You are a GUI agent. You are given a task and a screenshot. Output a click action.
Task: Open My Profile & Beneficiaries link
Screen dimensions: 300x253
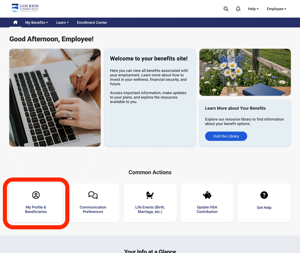[36, 209]
